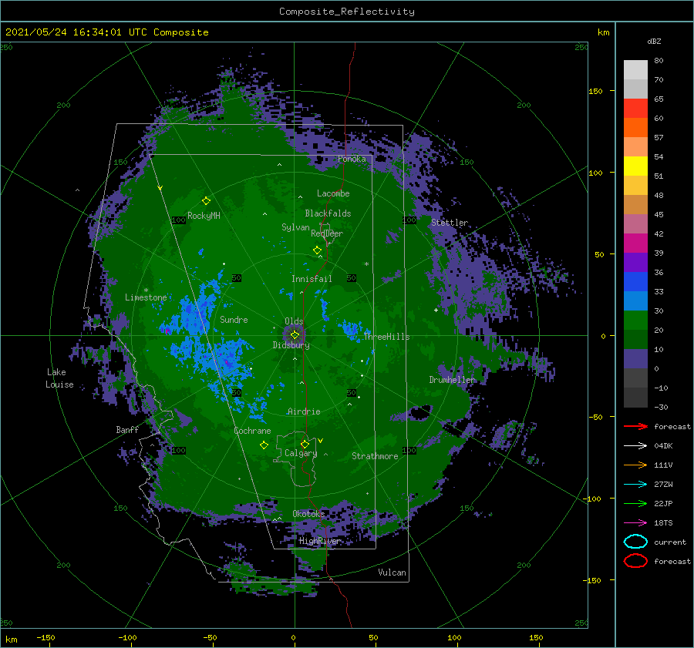
Task: Click the 'Okotoks' city label
Action: coord(308,514)
